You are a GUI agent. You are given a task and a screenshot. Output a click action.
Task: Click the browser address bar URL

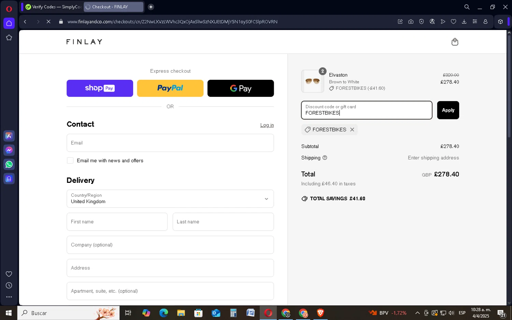172,21
